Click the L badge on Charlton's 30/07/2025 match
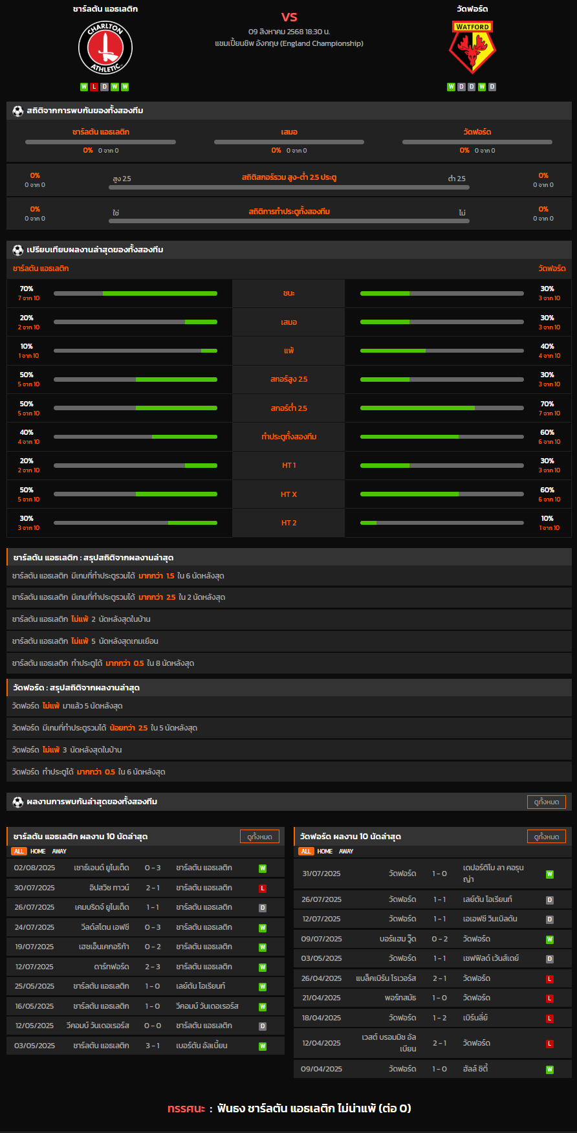Image resolution: width=577 pixels, height=1133 pixels. [263, 888]
